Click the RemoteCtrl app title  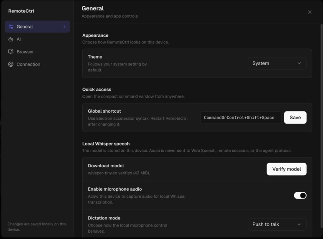(21, 11)
